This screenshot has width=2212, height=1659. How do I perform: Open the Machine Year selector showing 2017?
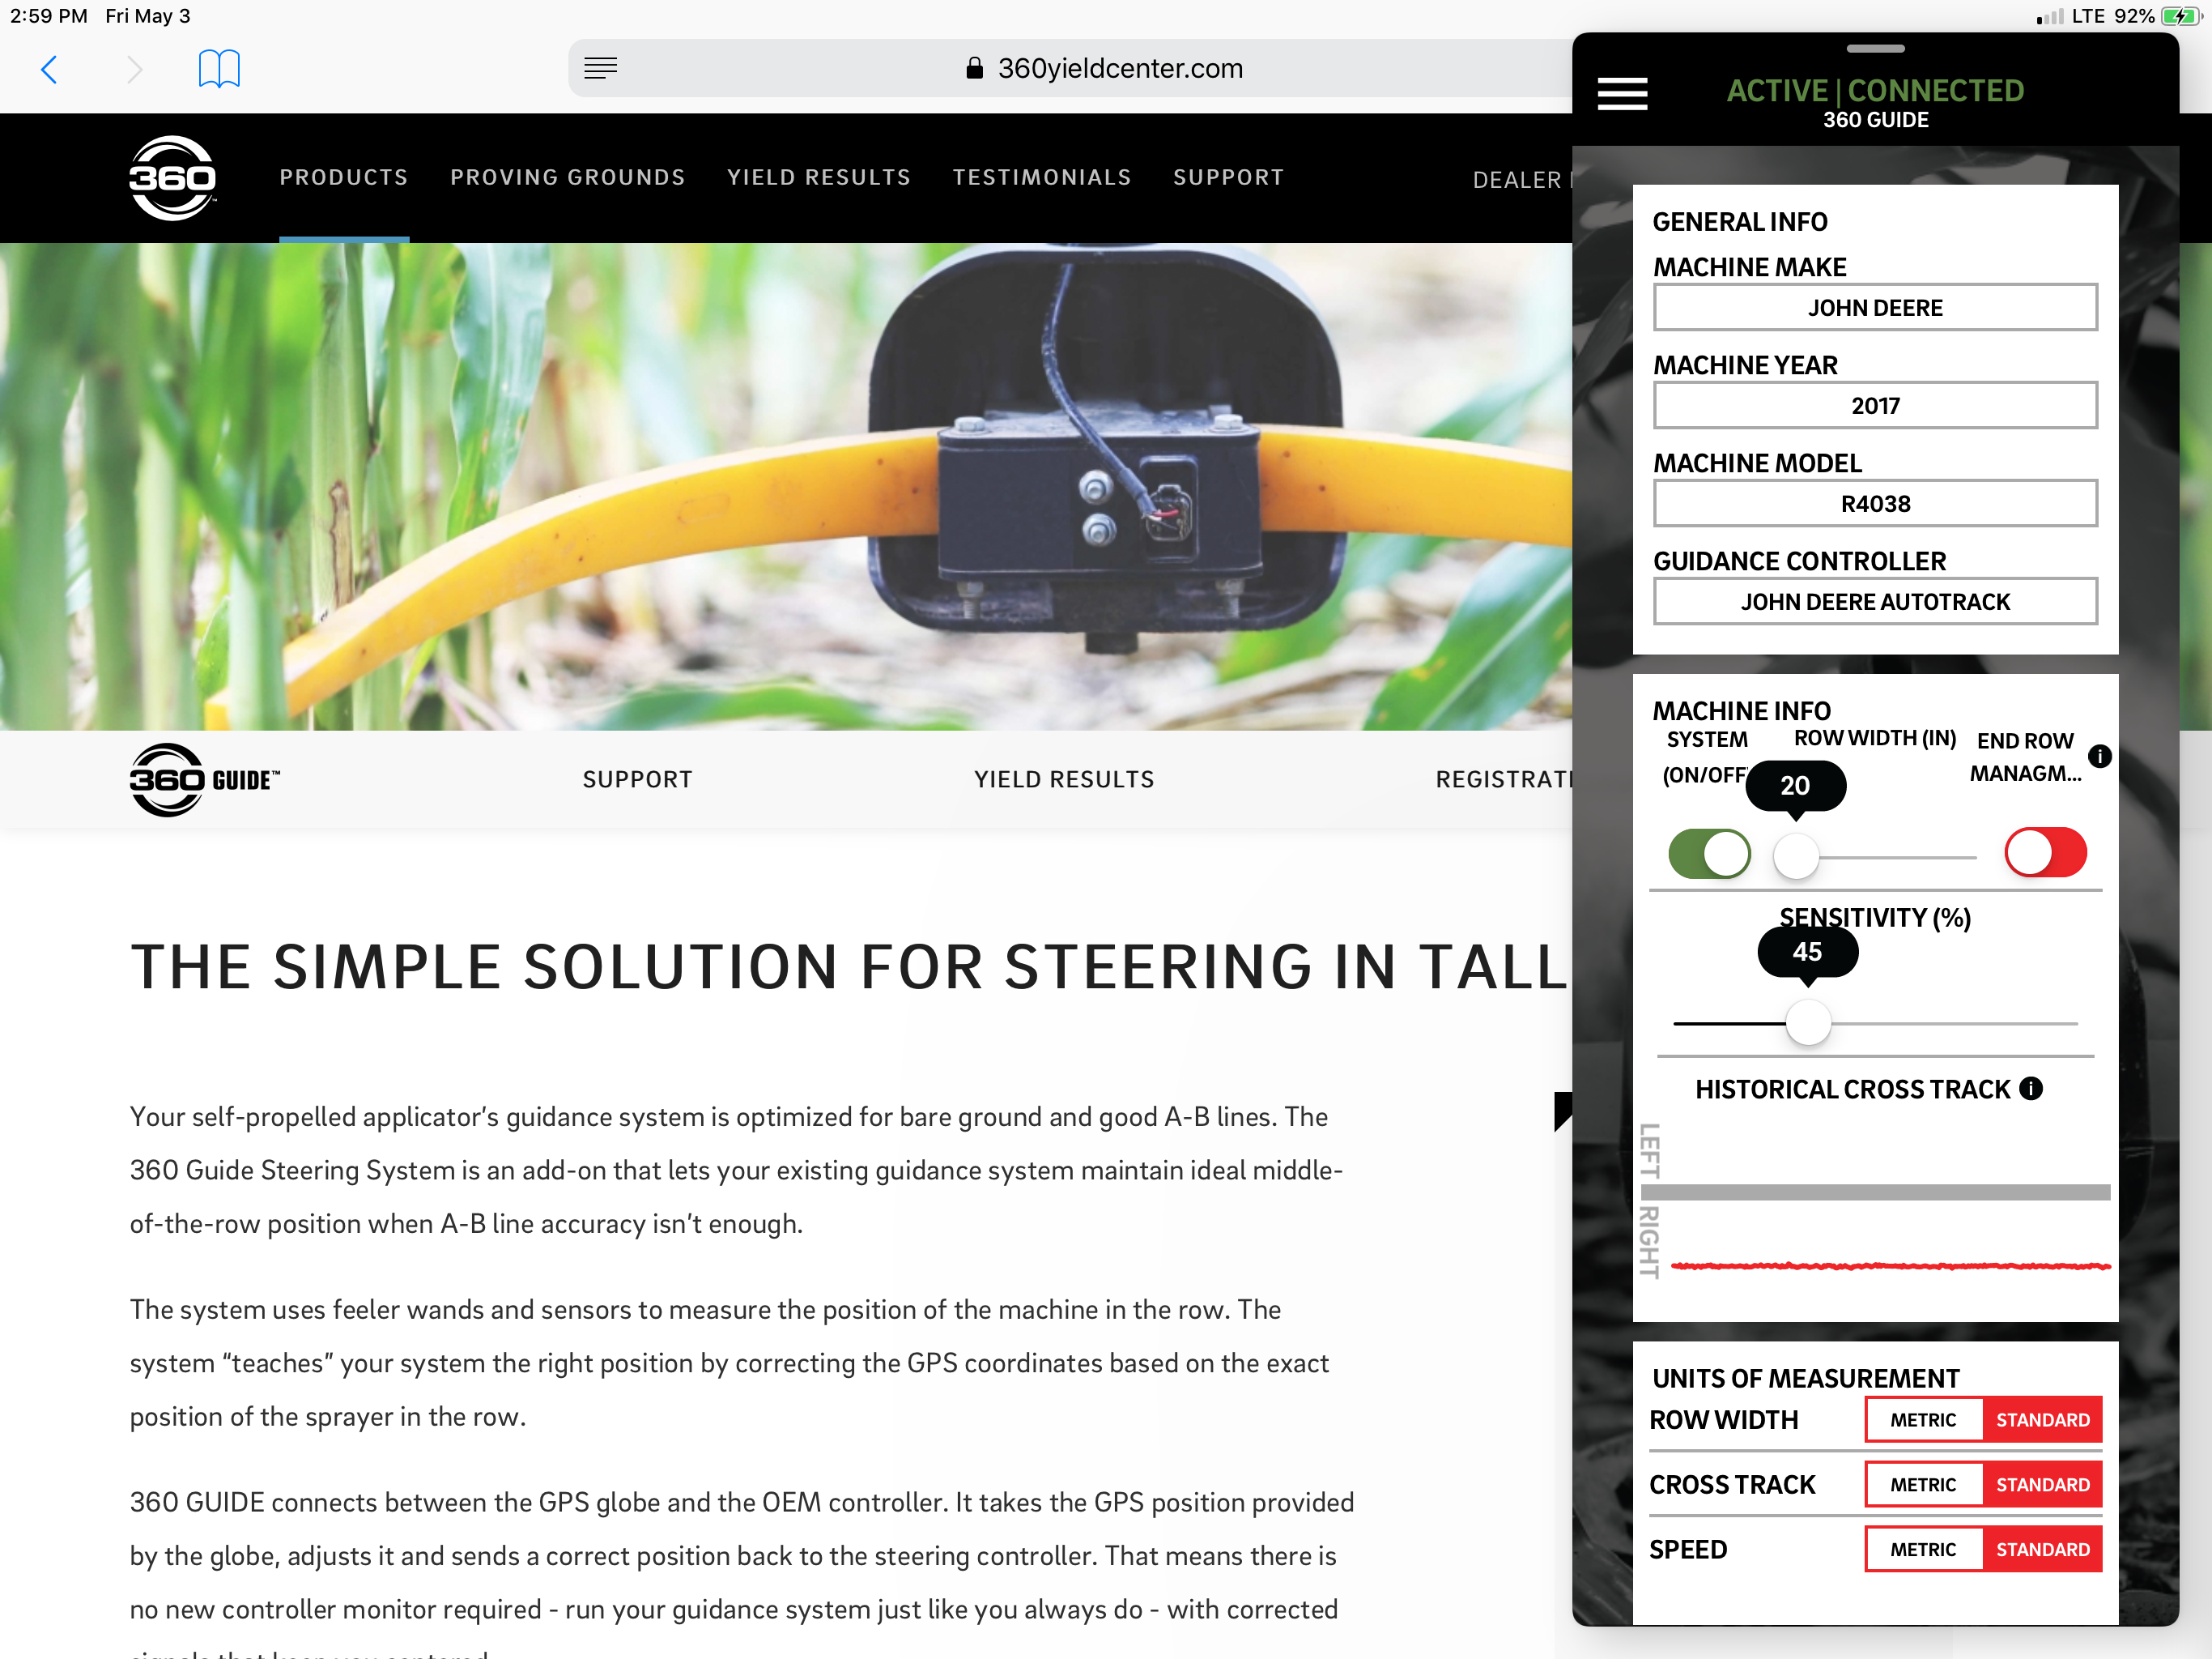pos(1875,405)
